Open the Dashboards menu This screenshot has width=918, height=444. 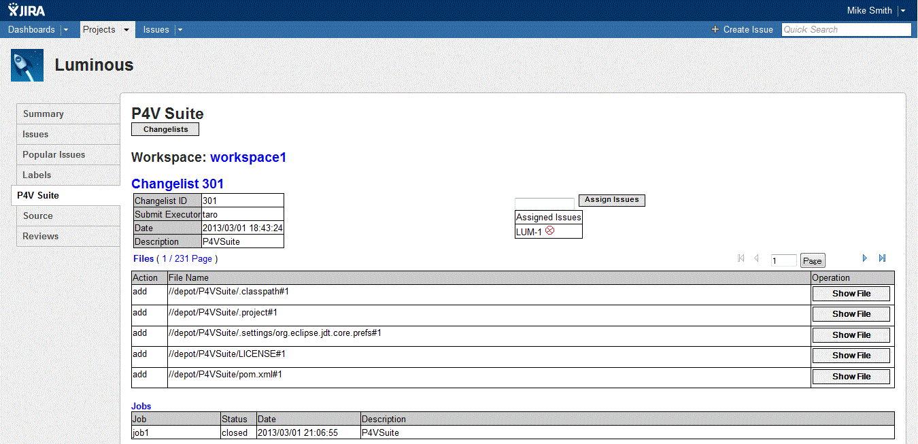[31, 29]
